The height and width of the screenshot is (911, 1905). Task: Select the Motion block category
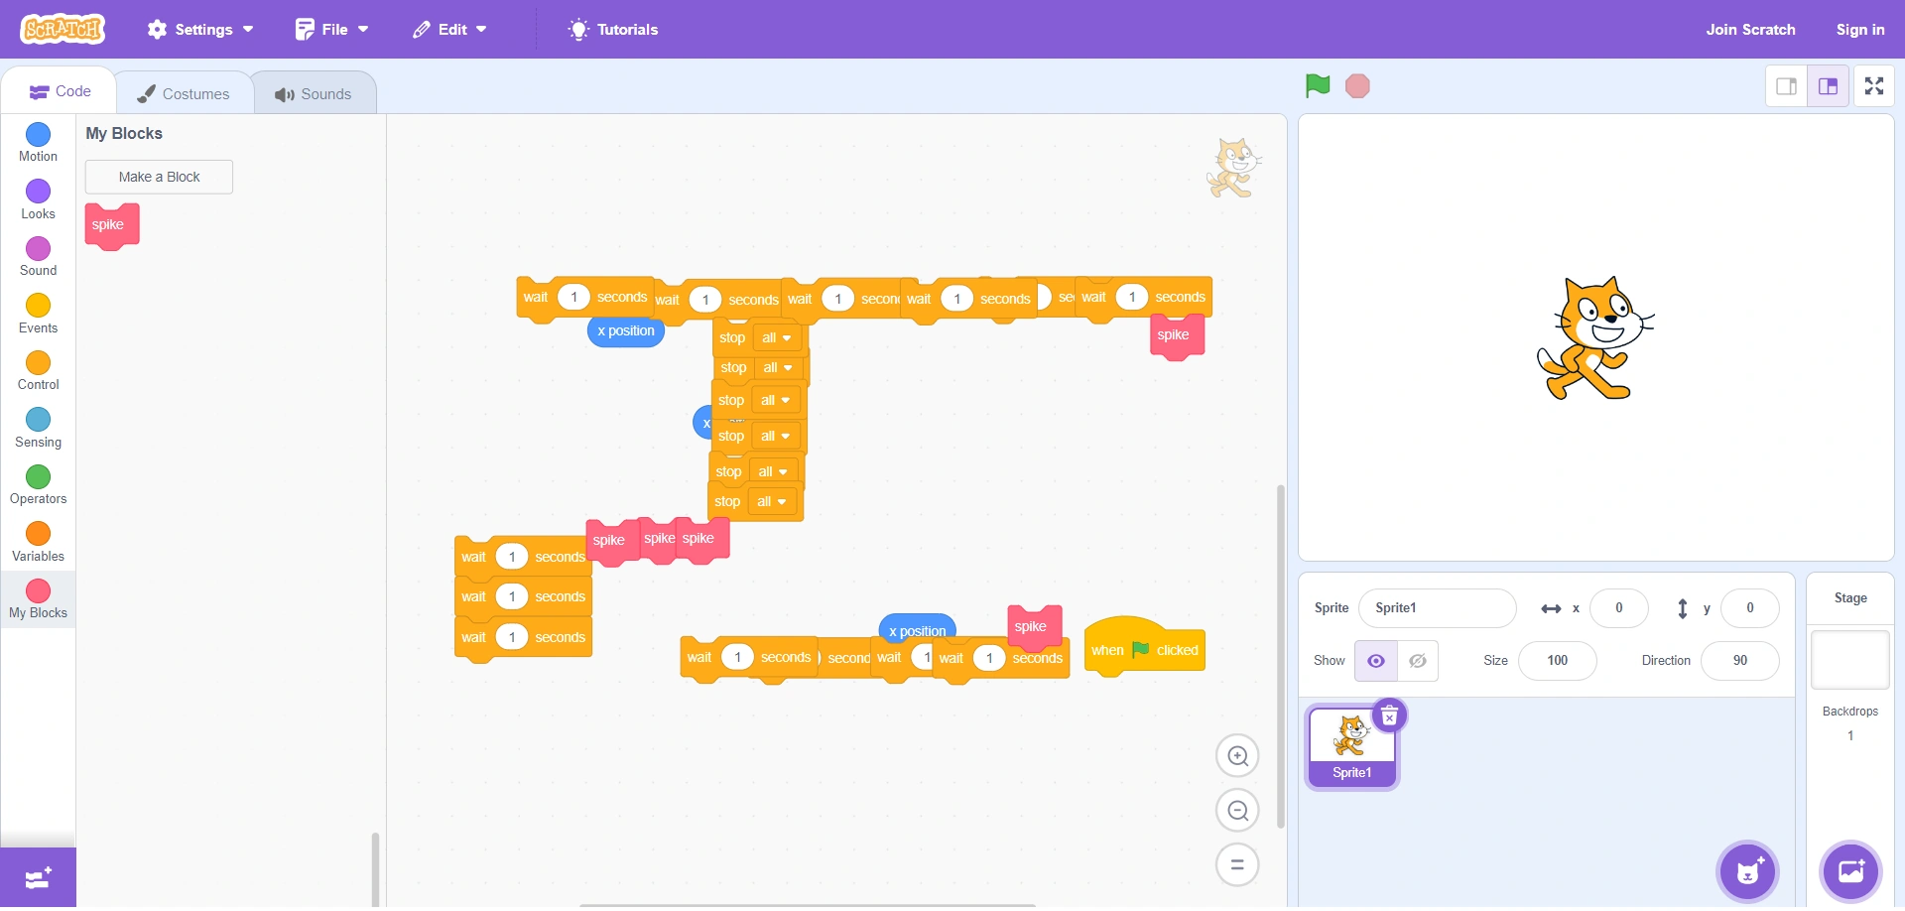point(38,141)
